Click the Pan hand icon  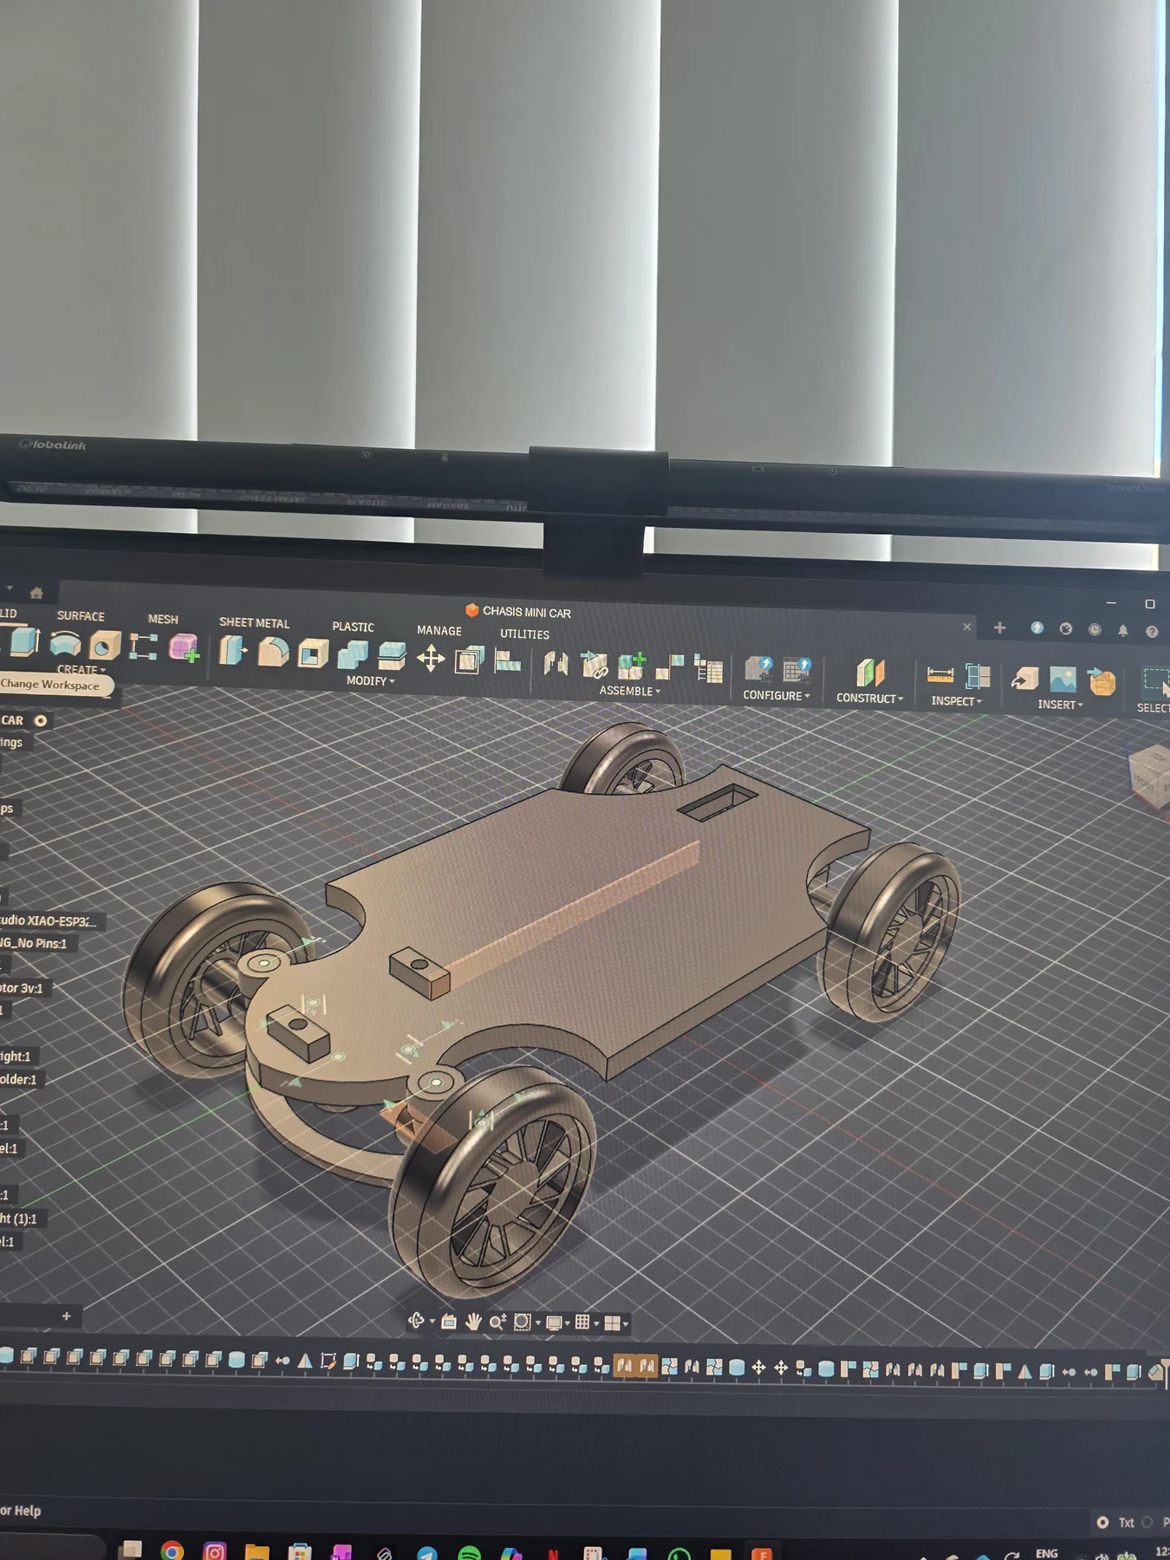pos(473,1322)
